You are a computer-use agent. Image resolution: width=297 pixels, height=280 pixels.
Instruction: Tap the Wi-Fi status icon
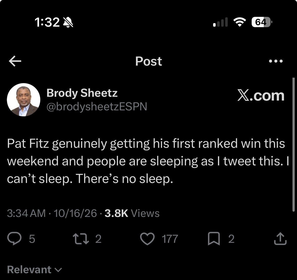pyautogui.click(x=239, y=22)
